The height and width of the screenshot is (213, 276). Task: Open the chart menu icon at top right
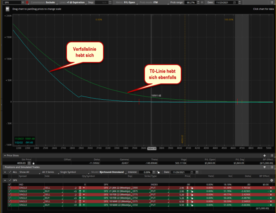(x=272, y=3)
